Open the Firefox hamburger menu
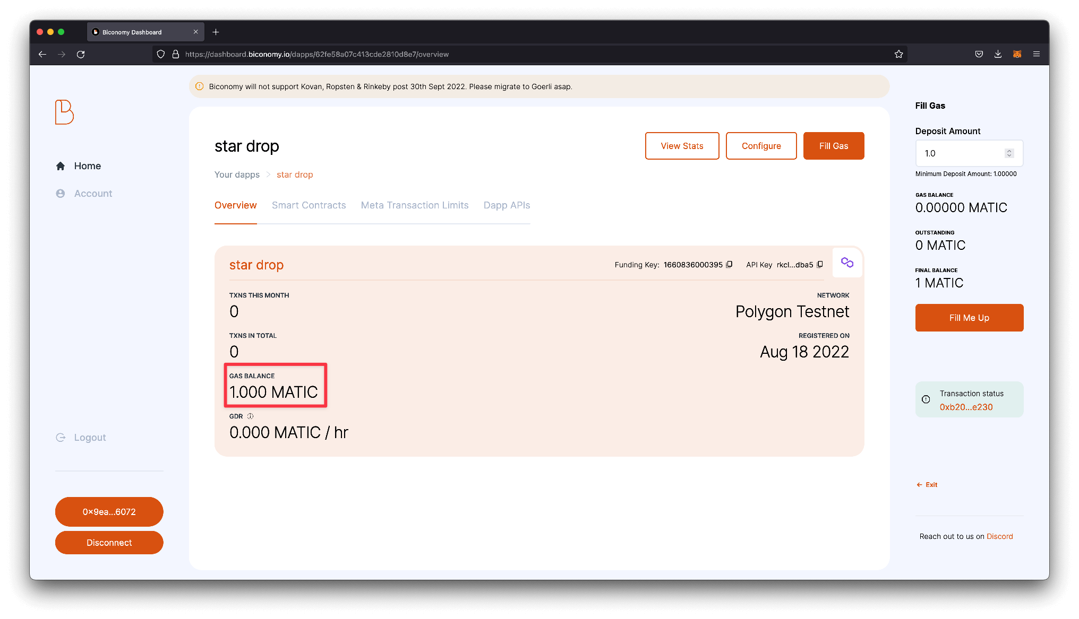The height and width of the screenshot is (619, 1079). coord(1037,54)
